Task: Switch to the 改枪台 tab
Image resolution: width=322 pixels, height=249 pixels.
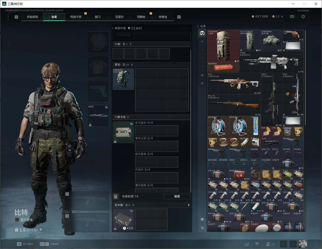Action: coord(163,17)
